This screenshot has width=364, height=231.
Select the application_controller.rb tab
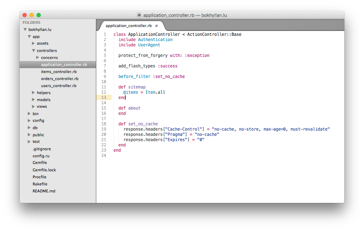coord(128,26)
